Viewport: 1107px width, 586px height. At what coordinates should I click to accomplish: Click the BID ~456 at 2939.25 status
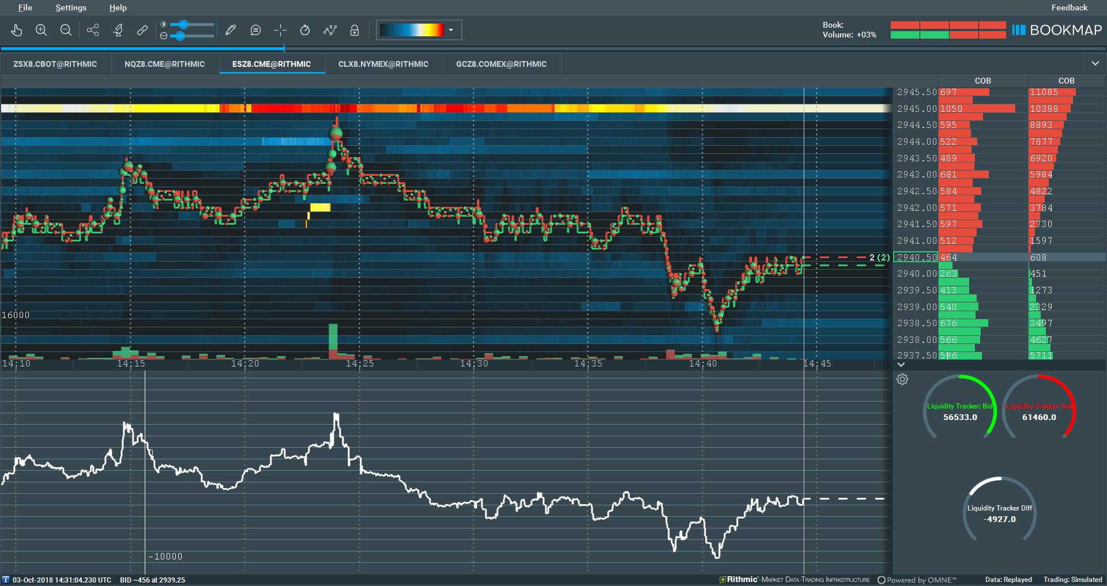pyautogui.click(x=152, y=580)
